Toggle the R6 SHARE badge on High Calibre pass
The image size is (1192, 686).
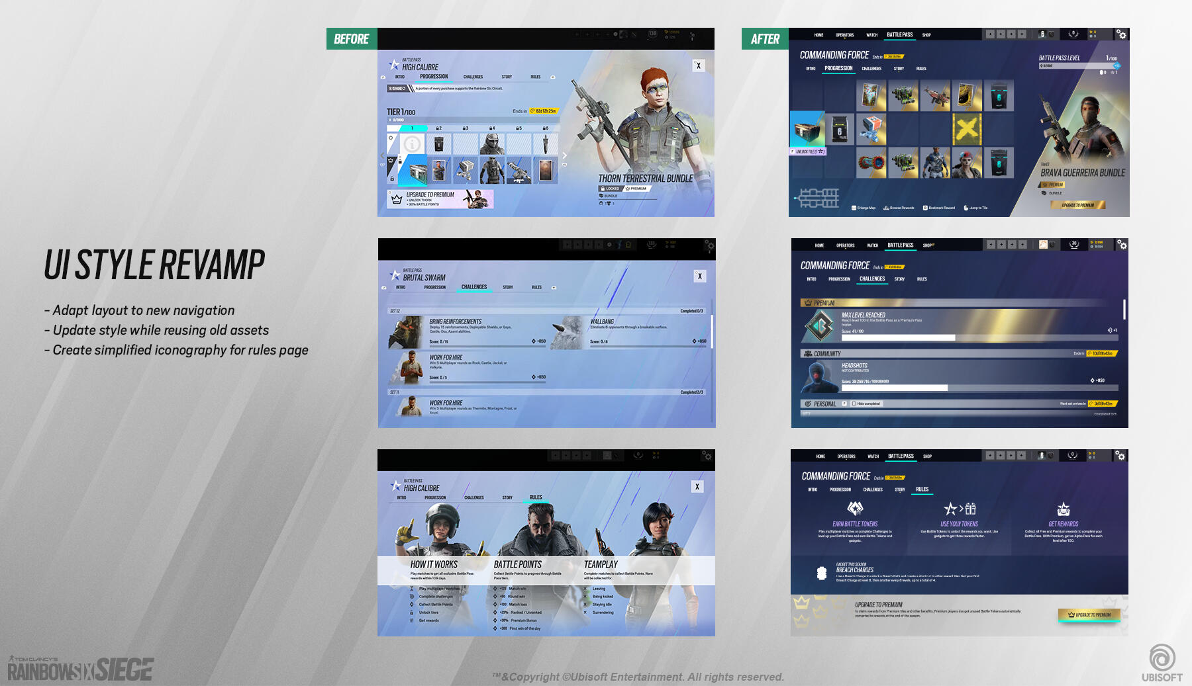(x=397, y=87)
